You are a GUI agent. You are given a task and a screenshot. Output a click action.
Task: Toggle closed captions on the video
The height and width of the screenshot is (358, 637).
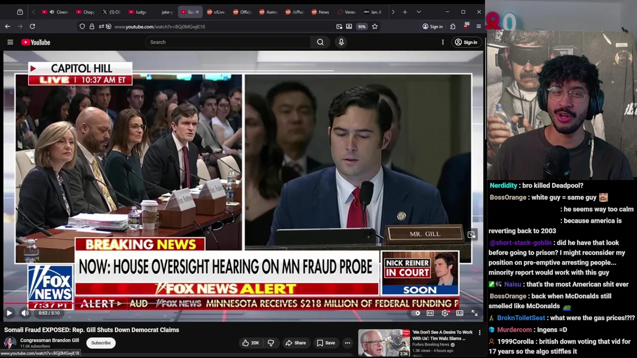pos(430,313)
